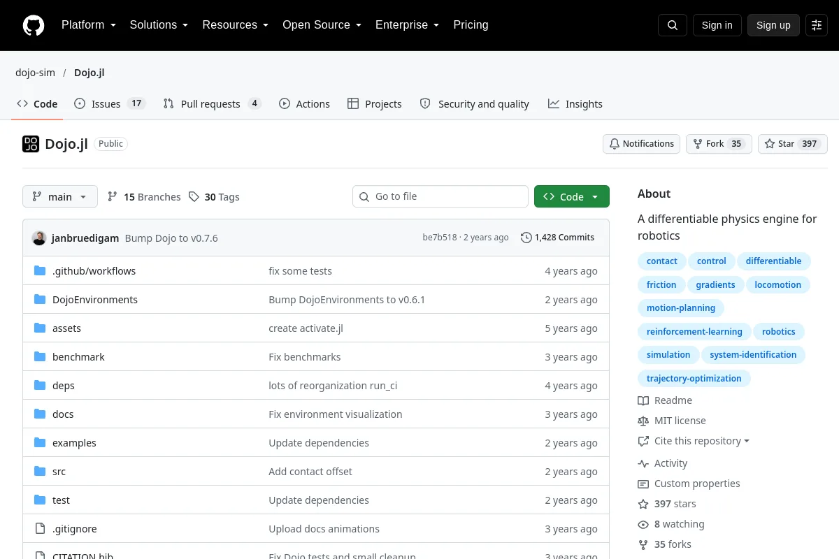Open 'Fix environment visualization' commit message
The height and width of the screenshot is (559, 839).
point(336,414)
